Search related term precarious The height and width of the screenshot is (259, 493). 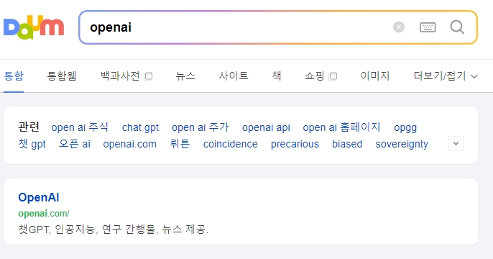(x=295, y=144)
